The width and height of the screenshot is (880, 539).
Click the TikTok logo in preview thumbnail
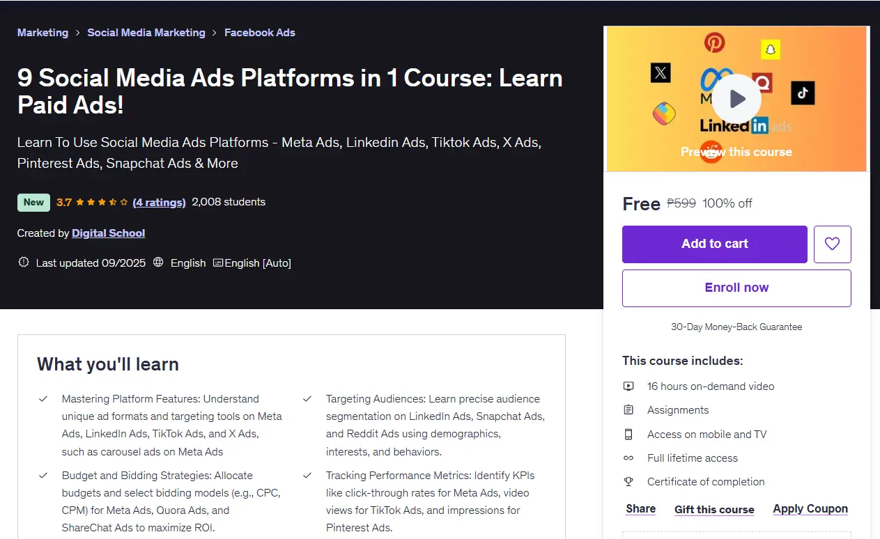click(803, 93)
